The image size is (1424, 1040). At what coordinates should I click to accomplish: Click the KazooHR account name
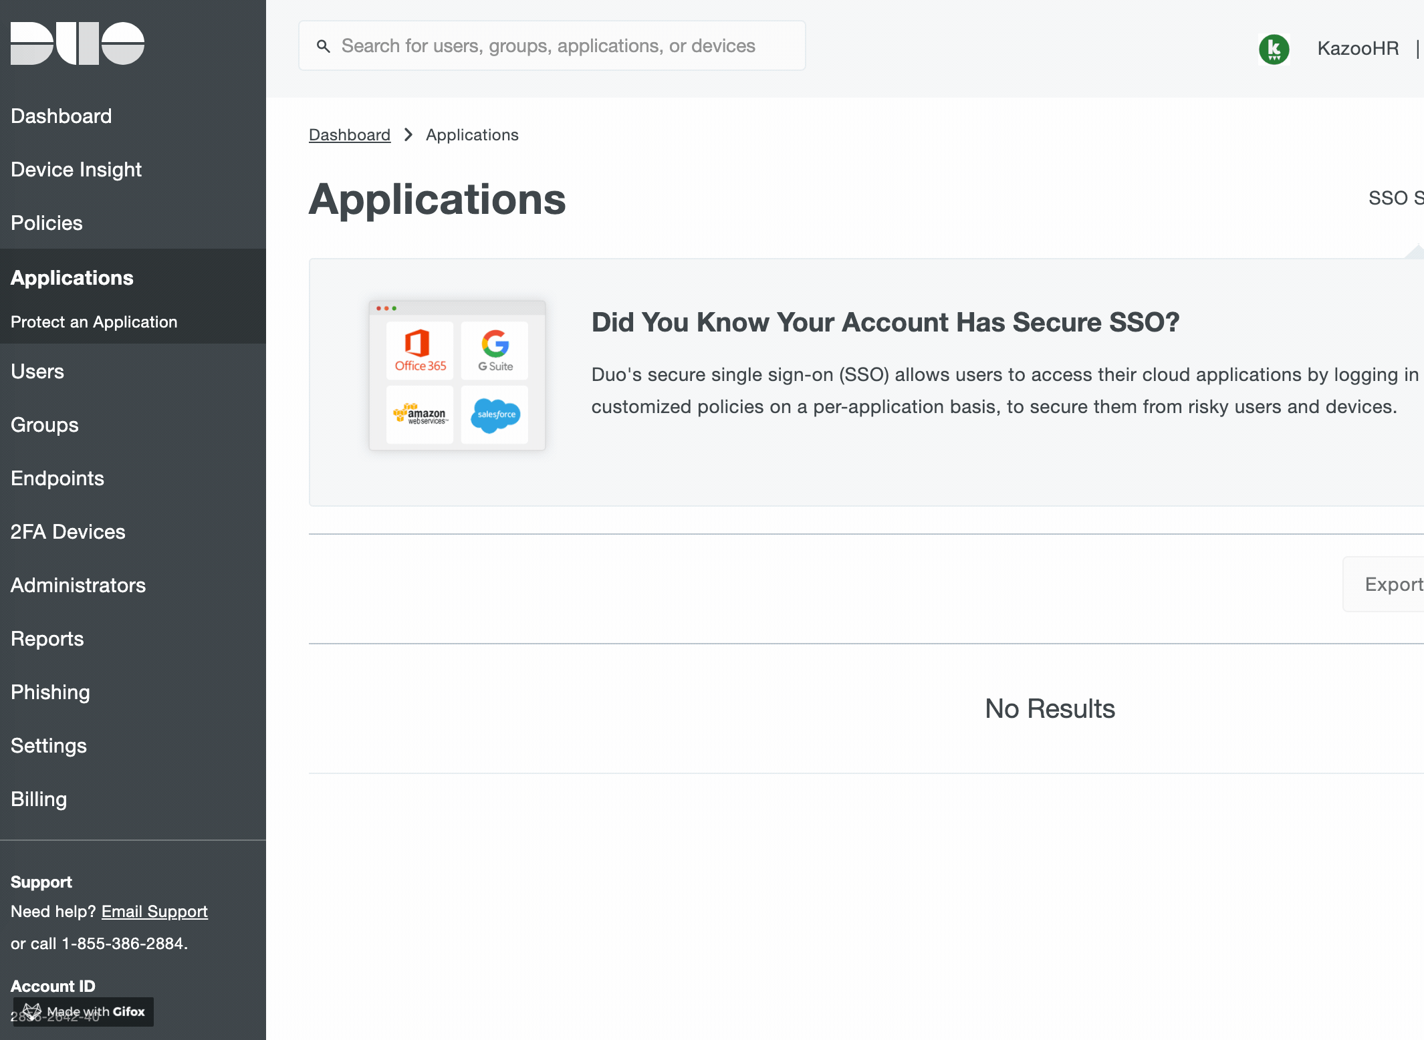pyautogui.click(x=1358, y=48)
